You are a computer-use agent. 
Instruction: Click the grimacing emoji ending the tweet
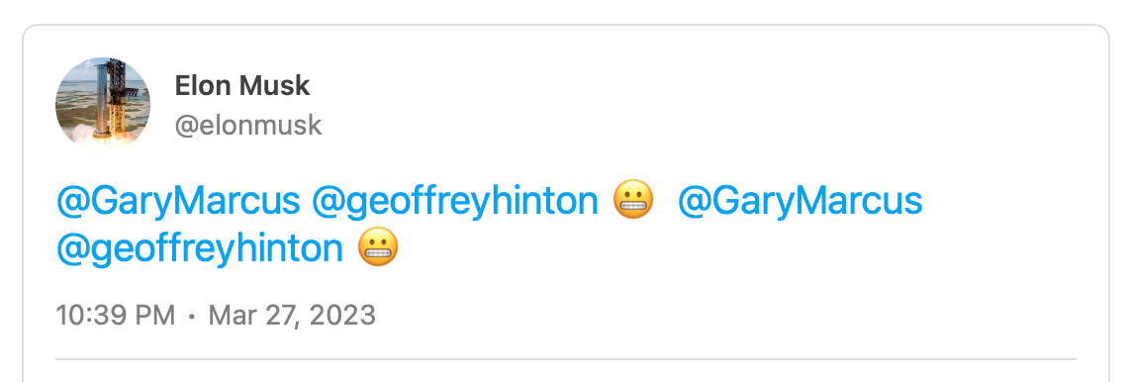point(378,247)
